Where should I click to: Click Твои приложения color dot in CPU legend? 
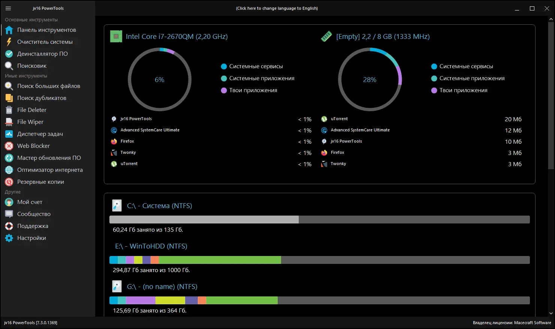pos(224,91)
